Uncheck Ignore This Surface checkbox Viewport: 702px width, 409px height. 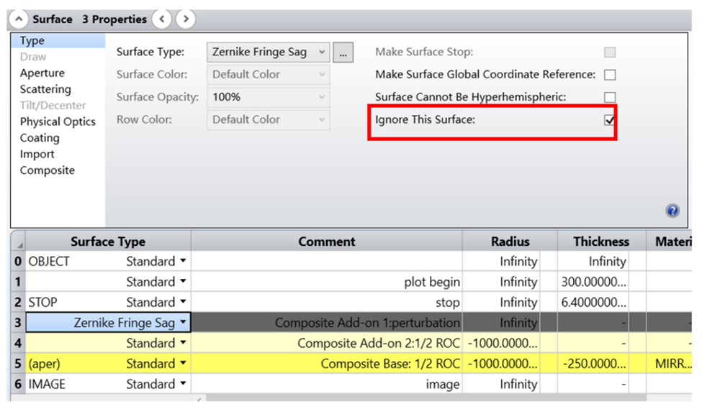(x=610, y=120)
